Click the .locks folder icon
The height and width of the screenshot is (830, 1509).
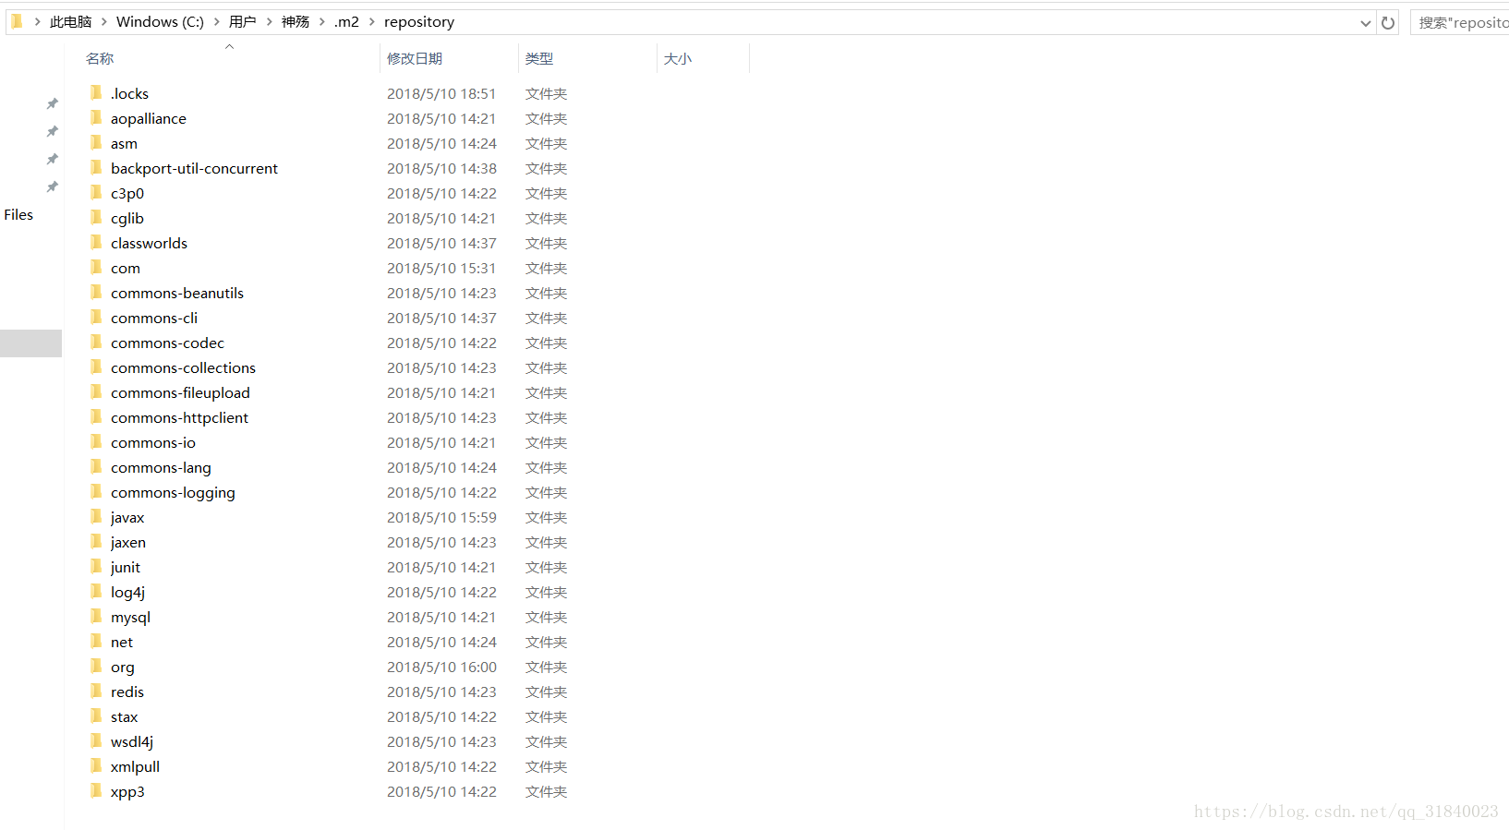[x=96, y=92]
